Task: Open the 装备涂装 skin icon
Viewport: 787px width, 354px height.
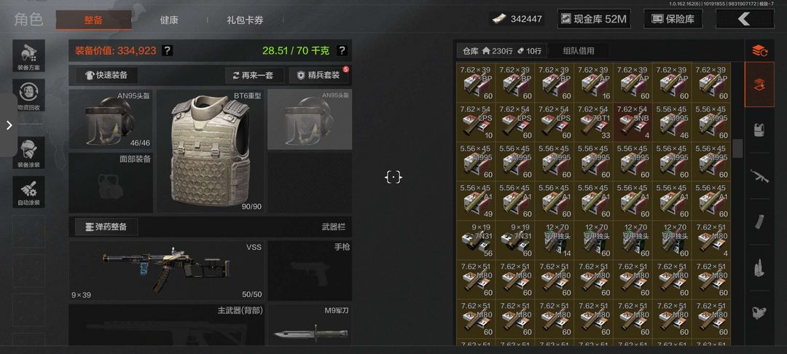Action: [28, 153]
